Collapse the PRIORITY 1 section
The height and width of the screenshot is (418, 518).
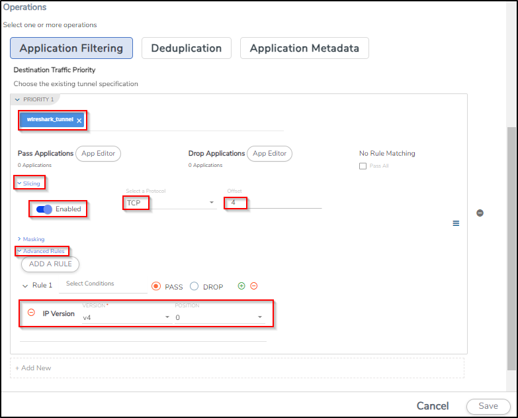point(17,99)
